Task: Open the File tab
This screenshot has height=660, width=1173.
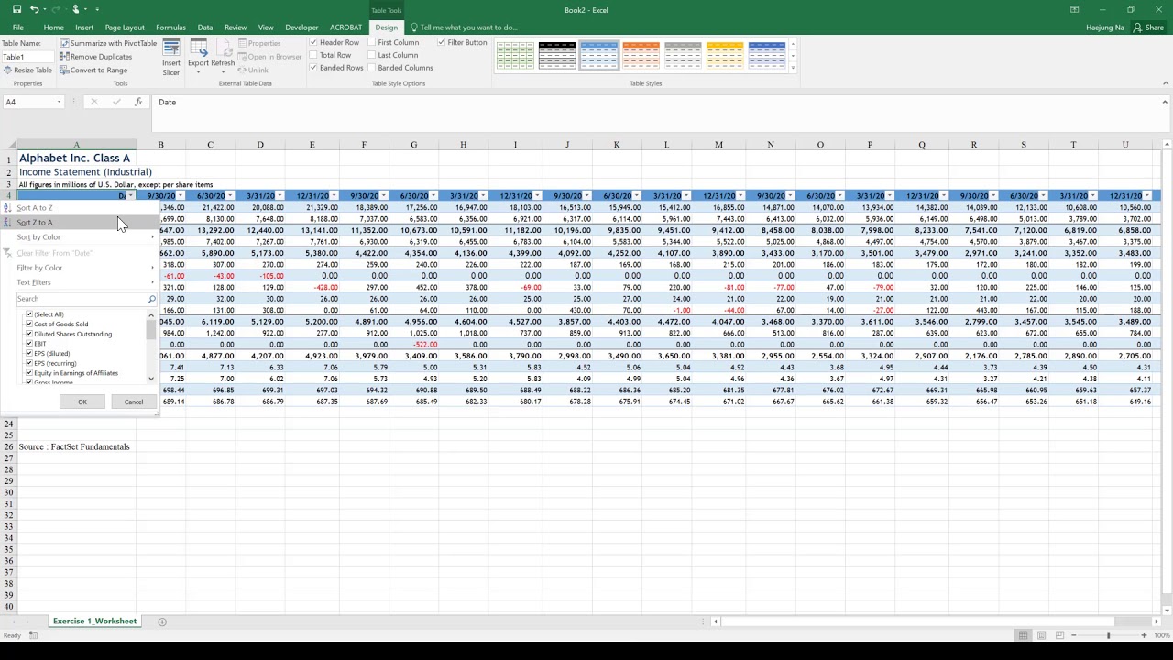Action: (x=17, y=27)
